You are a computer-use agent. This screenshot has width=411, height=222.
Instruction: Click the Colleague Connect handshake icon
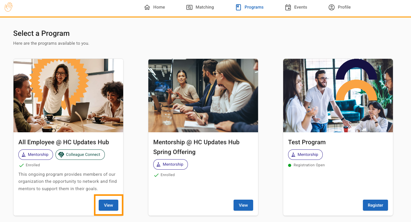(x=61, y=155)
